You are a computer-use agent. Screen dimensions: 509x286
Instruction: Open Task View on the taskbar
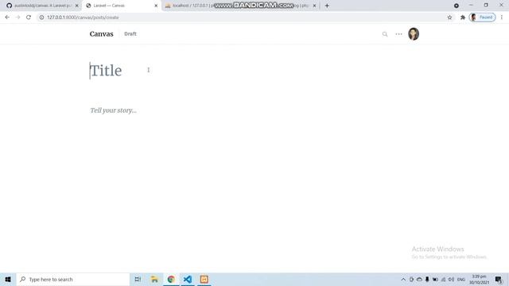pos(138,279)
